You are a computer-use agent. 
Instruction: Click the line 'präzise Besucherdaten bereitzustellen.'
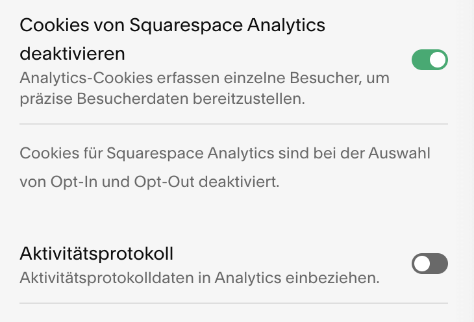(162, 100)
